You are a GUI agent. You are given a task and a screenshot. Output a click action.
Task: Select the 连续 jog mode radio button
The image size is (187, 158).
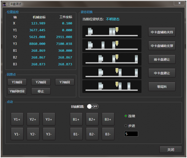126,116
